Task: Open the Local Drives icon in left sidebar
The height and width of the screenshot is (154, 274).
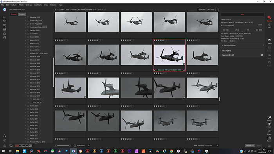Action: [x=5, y=29]
